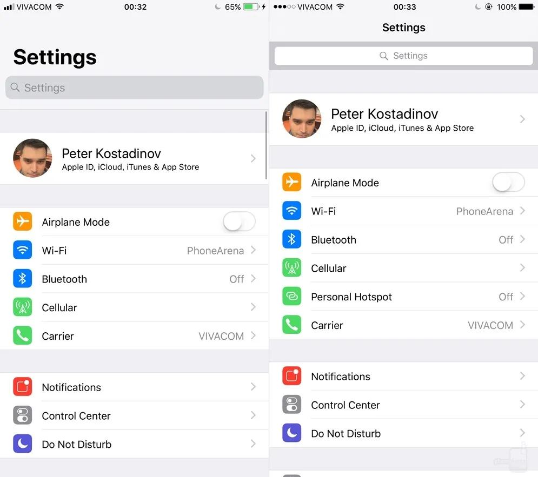Viewport: 538px width, 477px height.
Task: Tap Airplane Mode label in left screen
Action: click(76, 222)
